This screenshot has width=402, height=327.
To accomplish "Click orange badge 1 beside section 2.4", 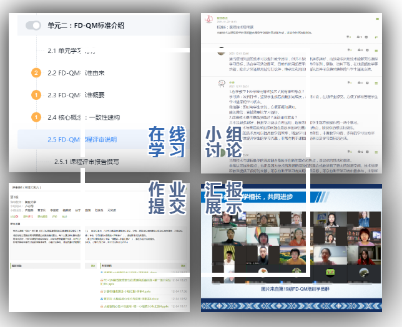I will tap(36, 117).
